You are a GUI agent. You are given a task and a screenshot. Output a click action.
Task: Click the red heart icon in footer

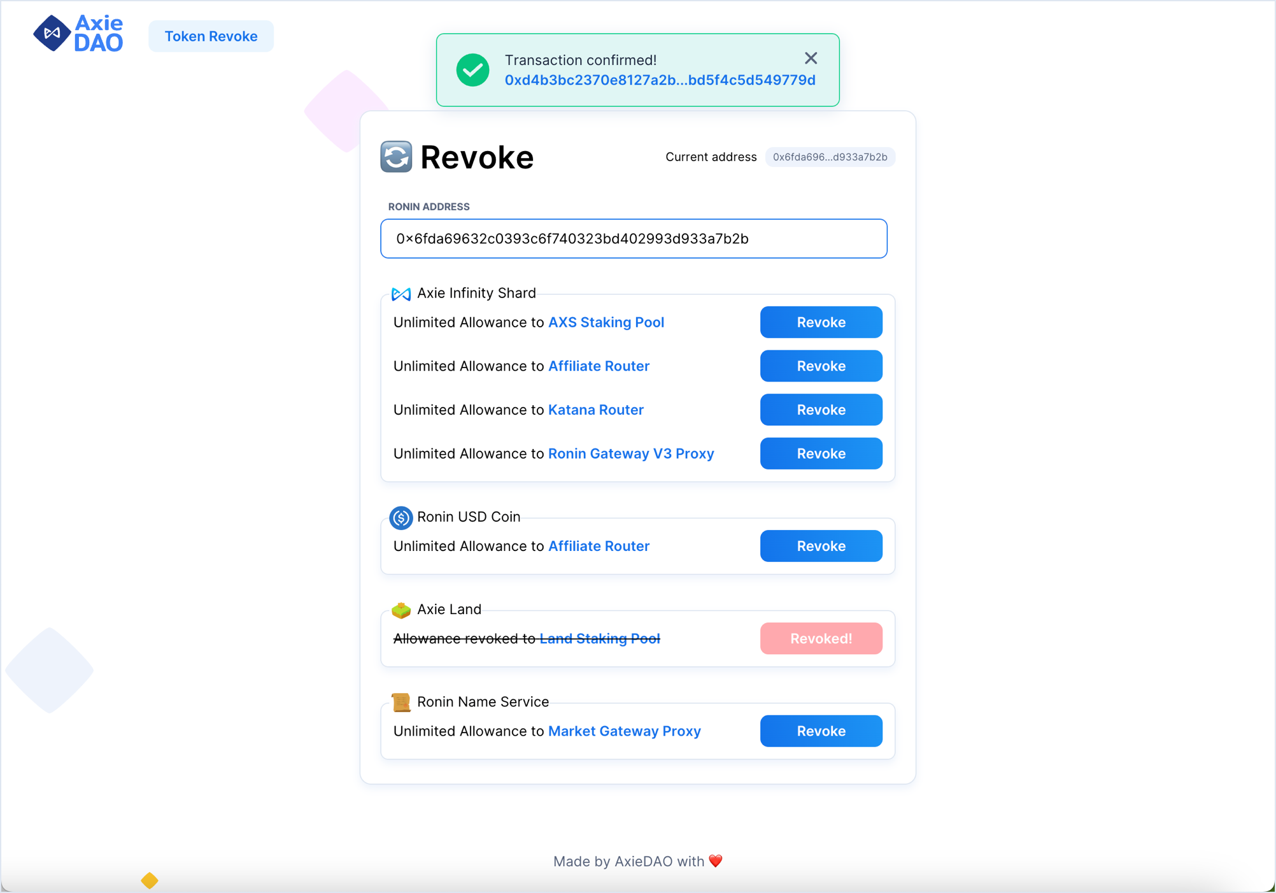coord(716,861)
